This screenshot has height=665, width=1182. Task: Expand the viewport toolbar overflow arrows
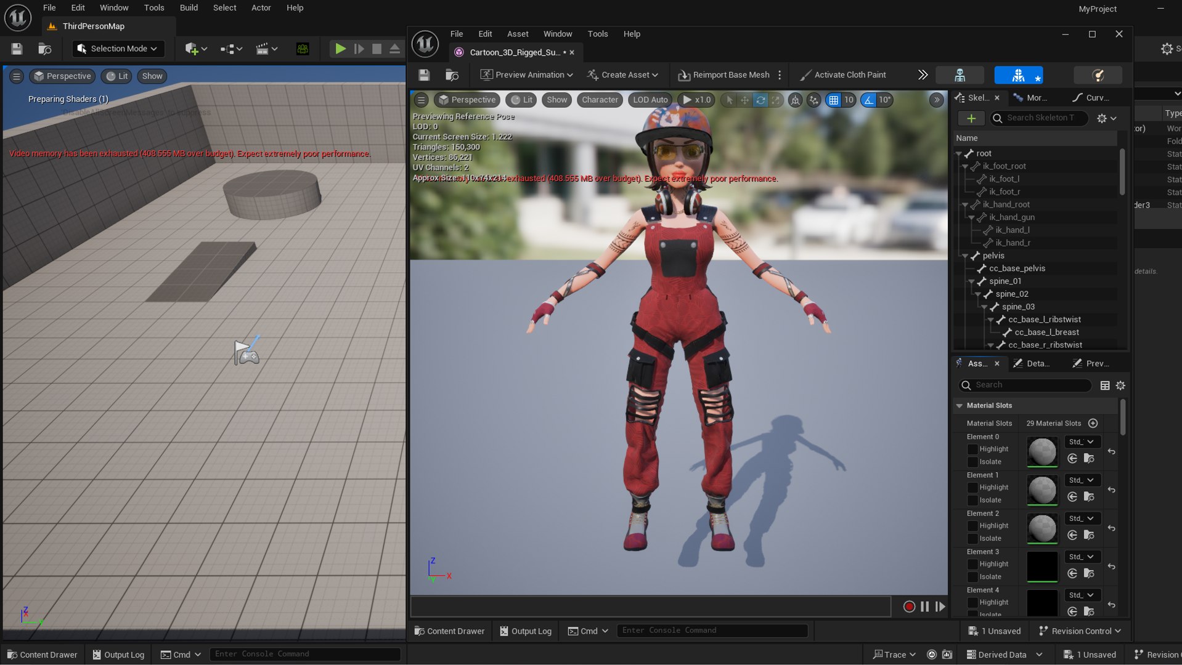click(x=936, y=100)
